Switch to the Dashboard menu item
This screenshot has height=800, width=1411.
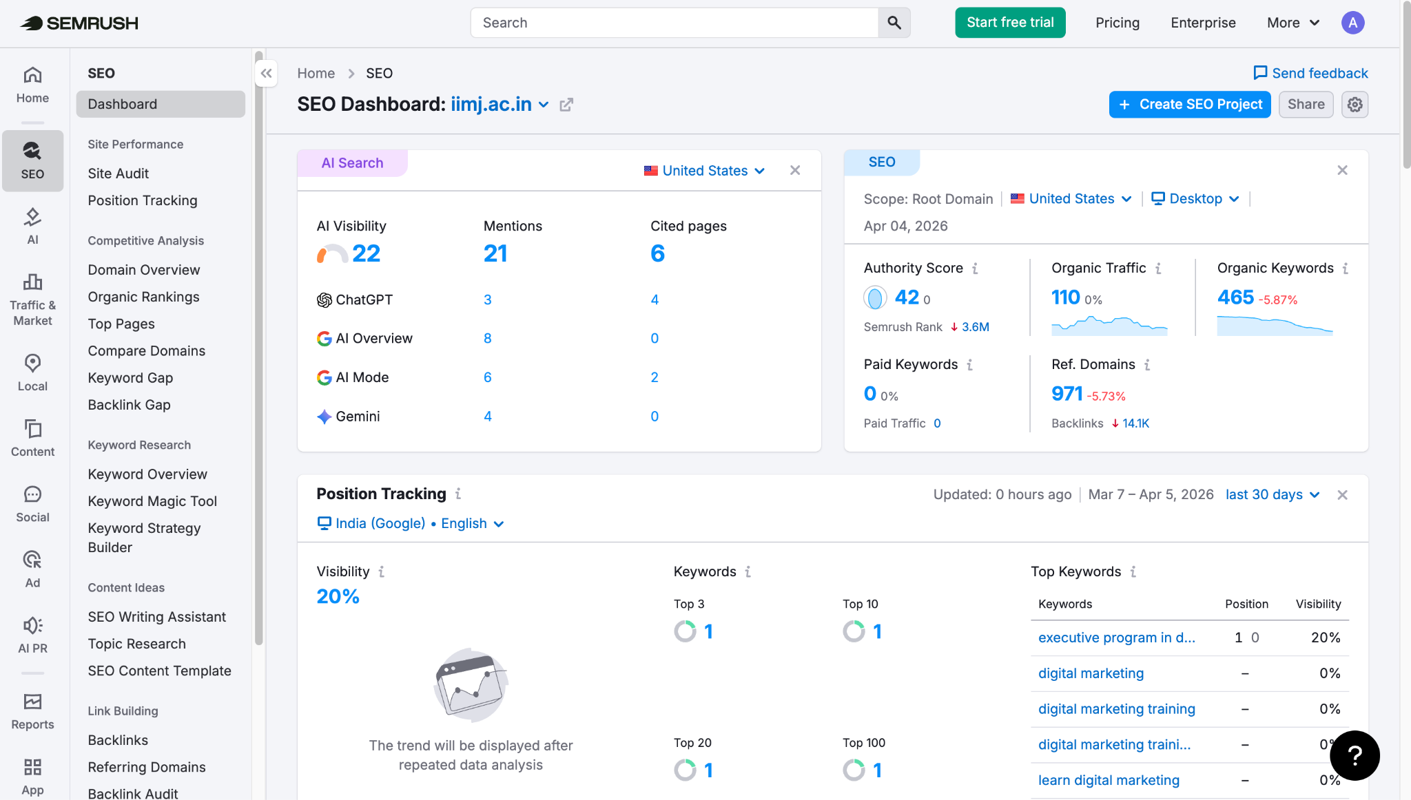tap(122, 104)
